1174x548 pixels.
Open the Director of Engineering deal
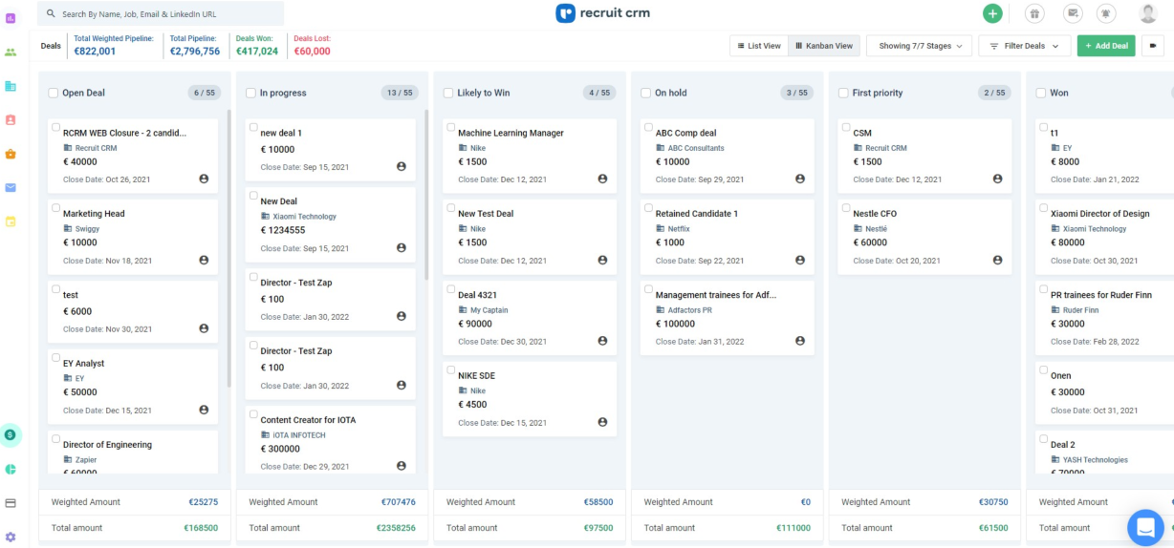[107, 445]
